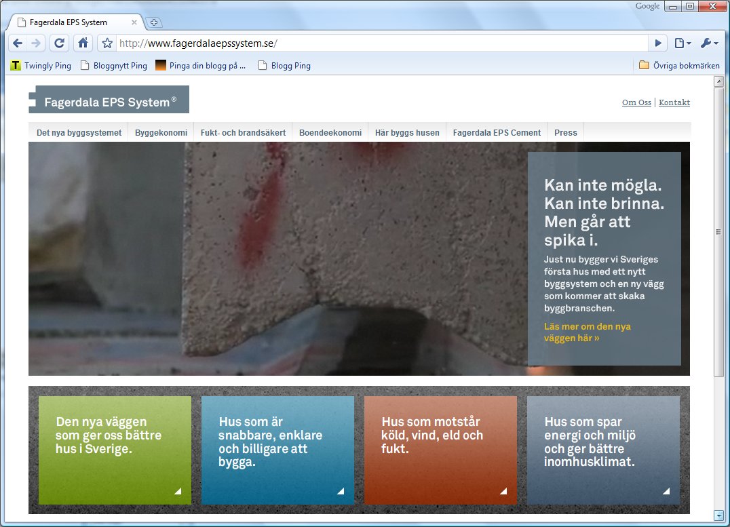Open the Byggekonomi menu item
Viewport: 730px width, 527px height.
[161, 133]
